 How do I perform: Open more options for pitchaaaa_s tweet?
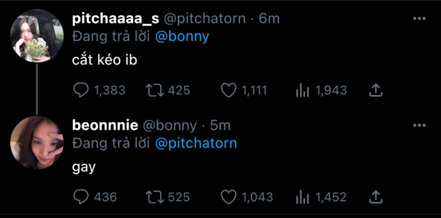click(419, 19)
